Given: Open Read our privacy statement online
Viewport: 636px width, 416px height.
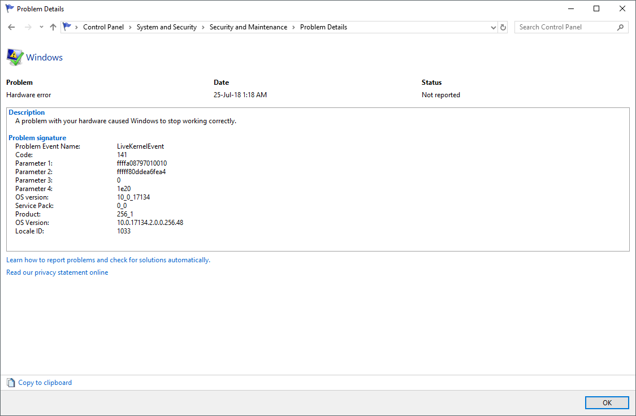Looking at the screenshot, I should point(57,272).
